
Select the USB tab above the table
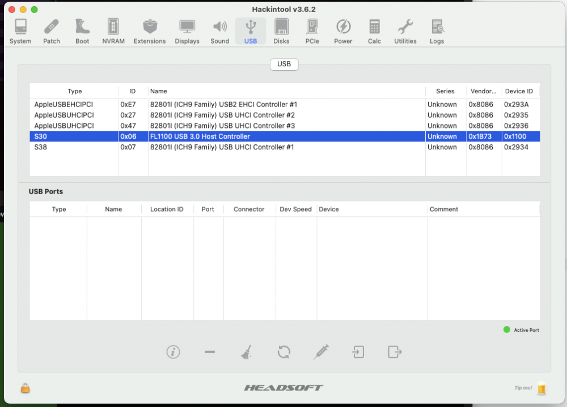[x=284, y=65]
